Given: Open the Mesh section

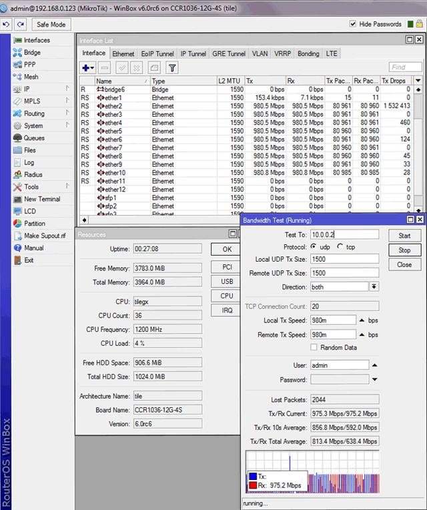Looking at the screenshot, I should 31,77.
